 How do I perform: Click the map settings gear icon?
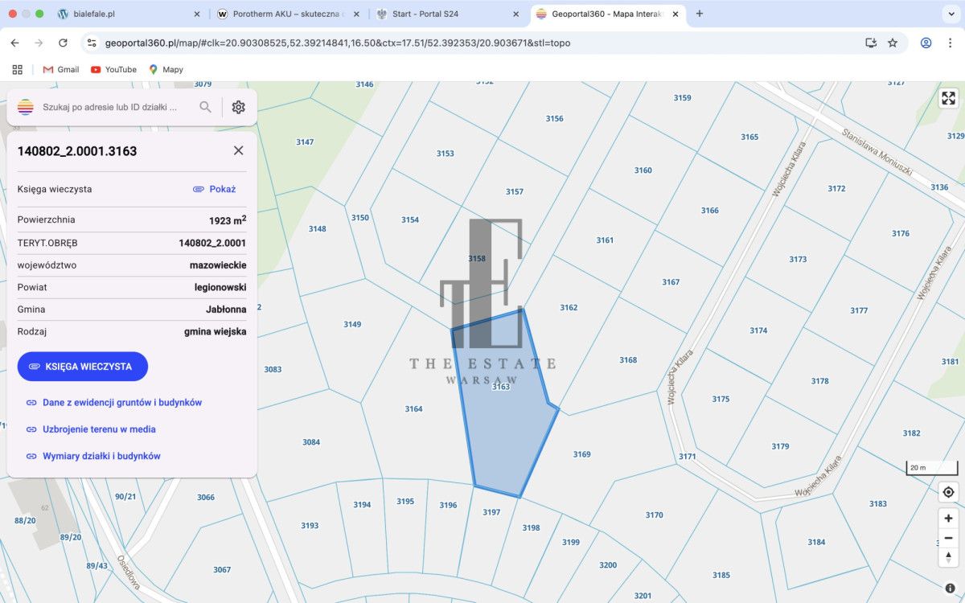point(238,107)
